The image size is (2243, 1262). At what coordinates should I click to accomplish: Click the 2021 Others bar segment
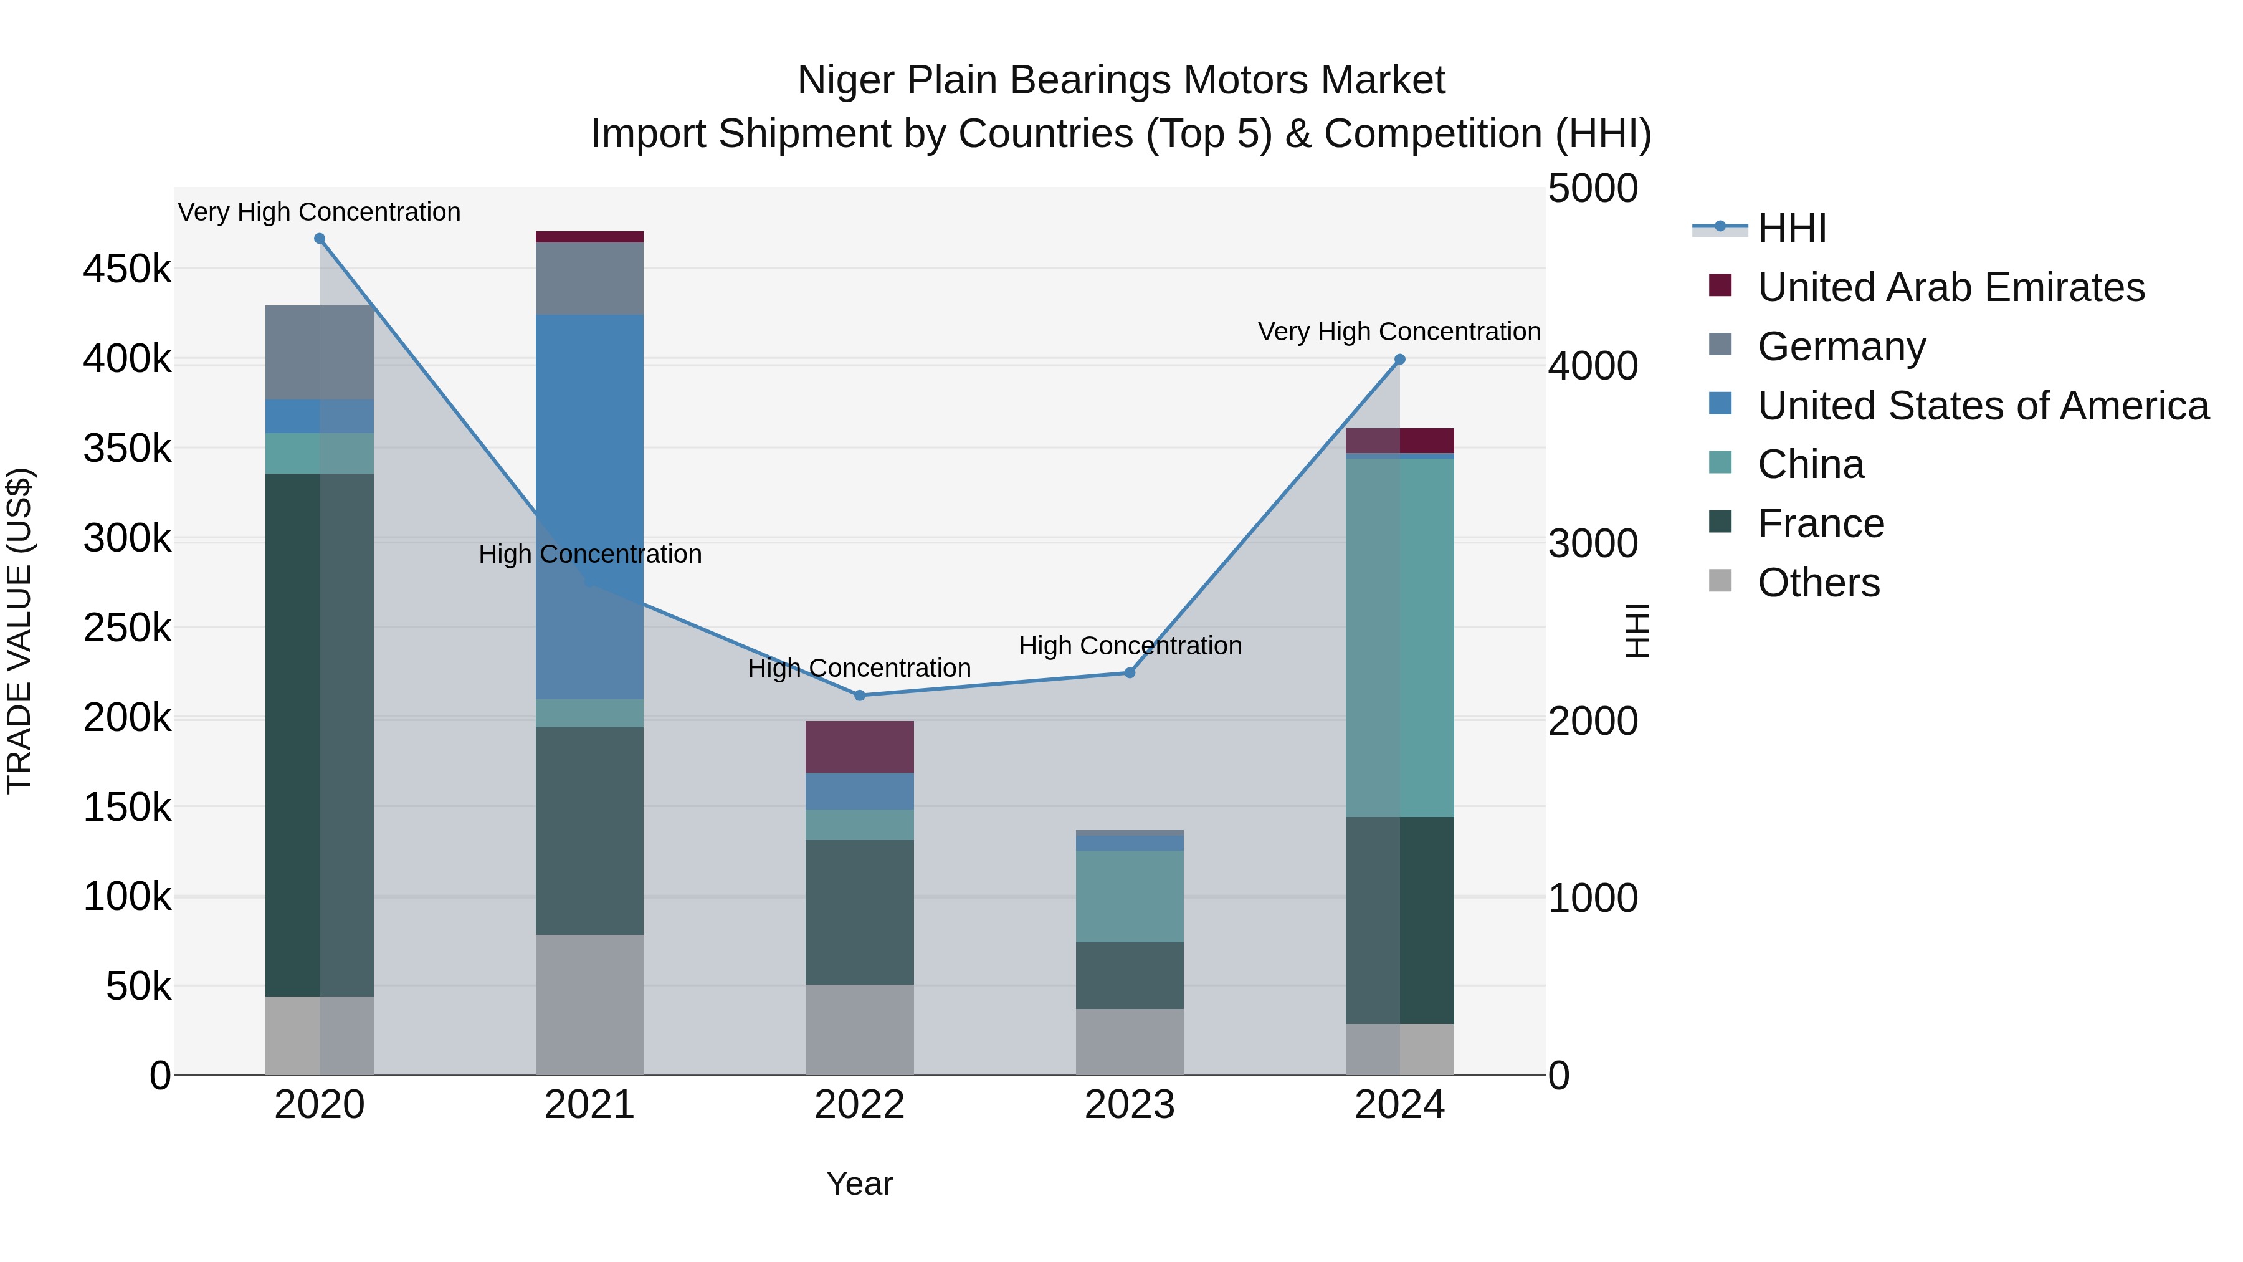(x=589, y=1005)
